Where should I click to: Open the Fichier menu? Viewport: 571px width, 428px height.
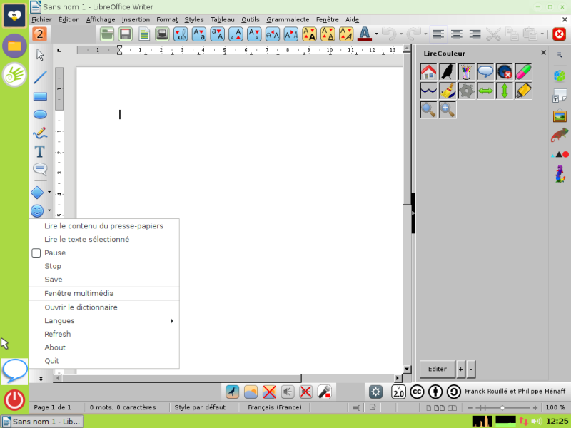(41, 19)
